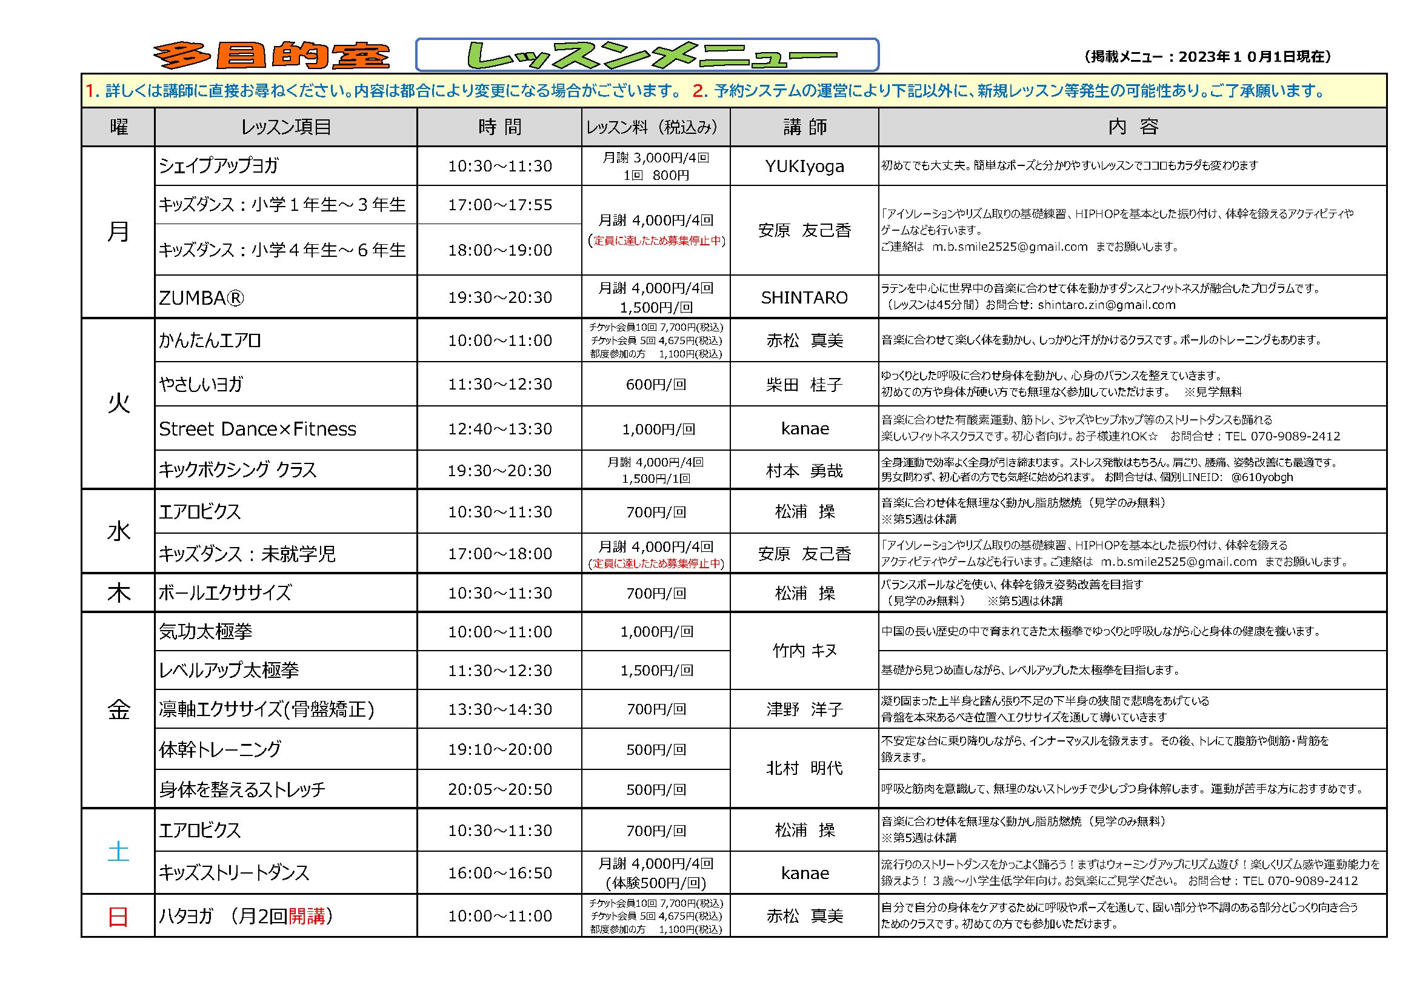This screenshot has height=1002, width=1417.
Task: Click the 16:00～16:50 time cell
Action: tap(499, 873)
